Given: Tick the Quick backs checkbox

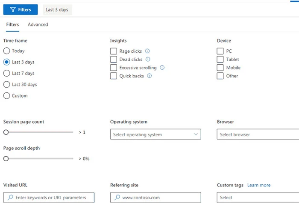Looking at the screenshot, I should 114,76.
